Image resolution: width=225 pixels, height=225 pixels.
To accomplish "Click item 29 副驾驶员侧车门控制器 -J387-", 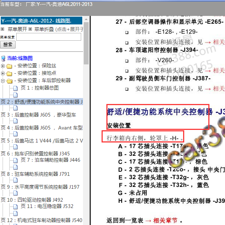I will (x=163, y=78).
